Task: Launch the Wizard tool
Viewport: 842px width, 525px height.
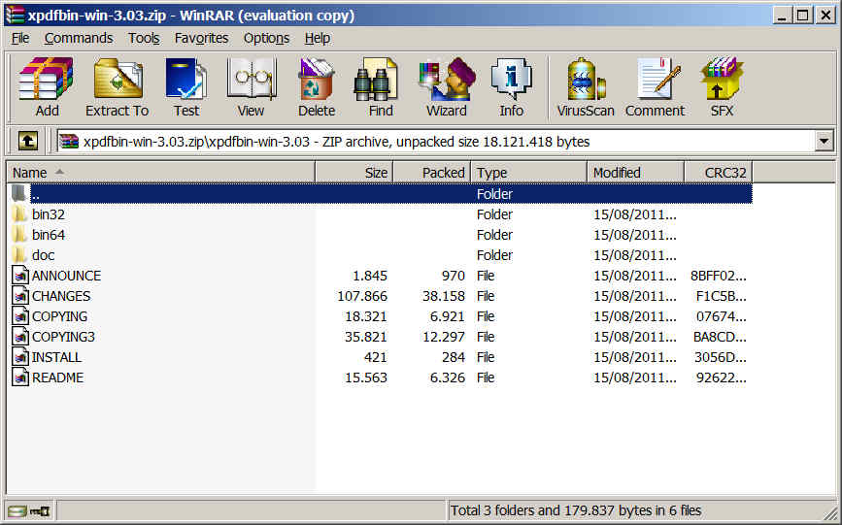Action: click(446, 88)
